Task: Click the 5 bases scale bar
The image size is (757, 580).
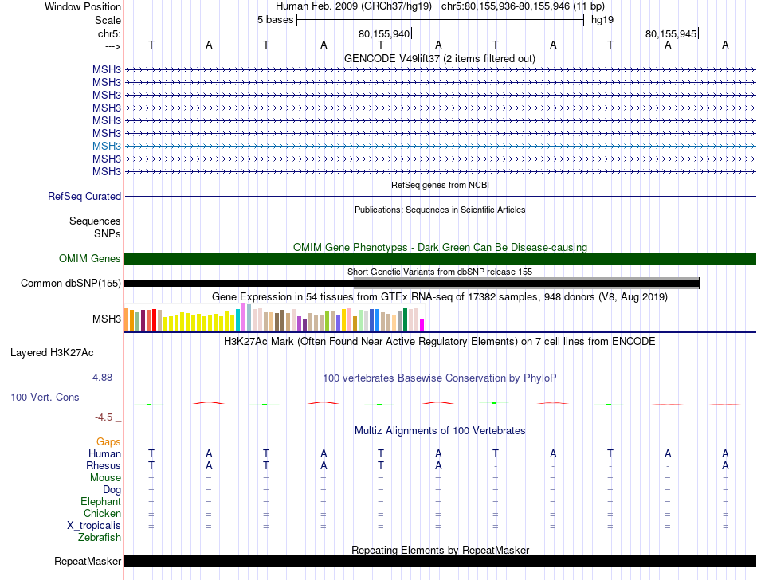Action: [441, 20]
